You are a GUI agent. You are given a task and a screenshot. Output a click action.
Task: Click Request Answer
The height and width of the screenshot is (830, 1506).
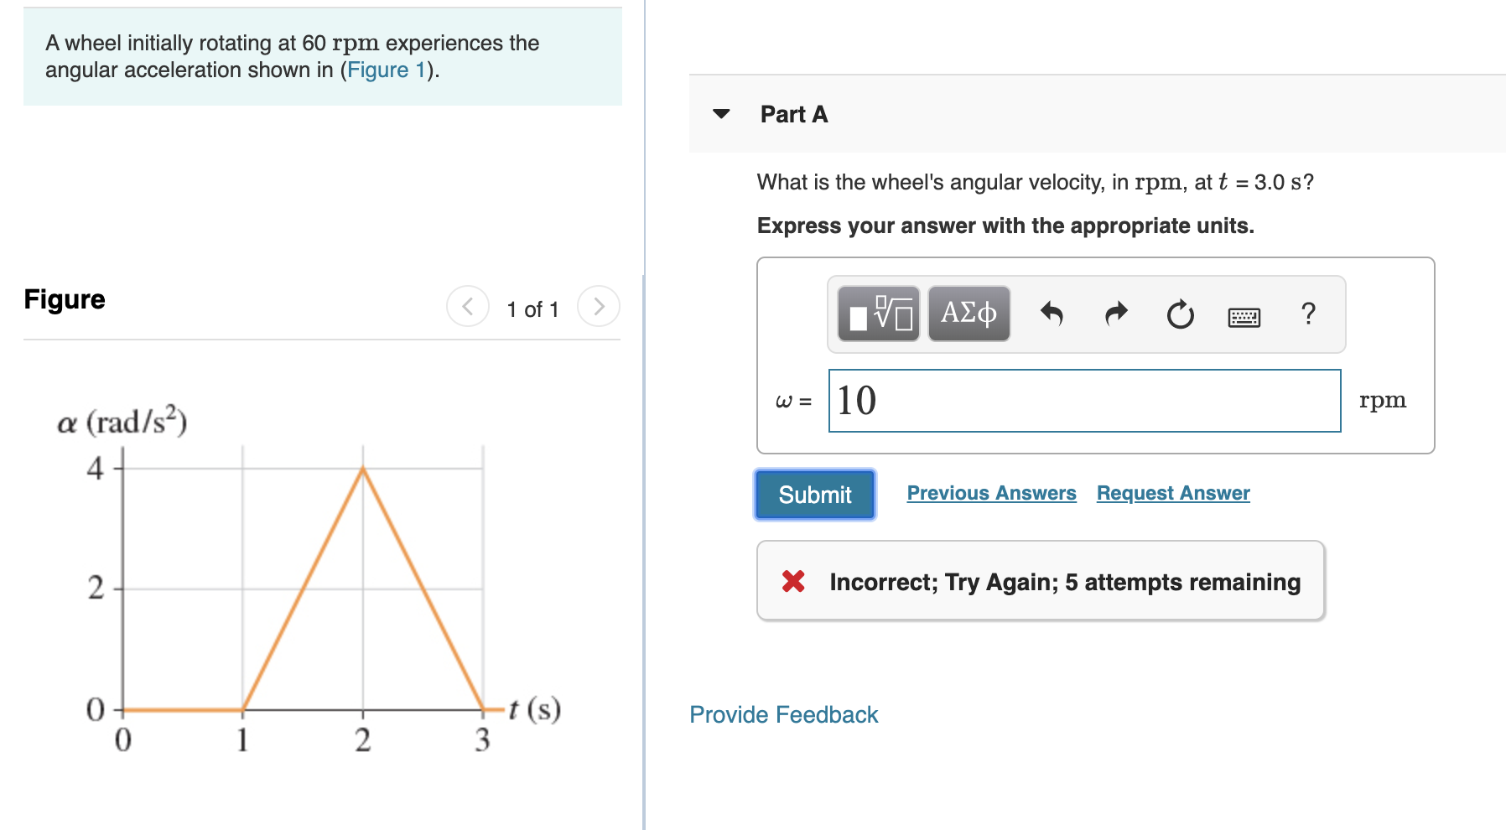1171,493
